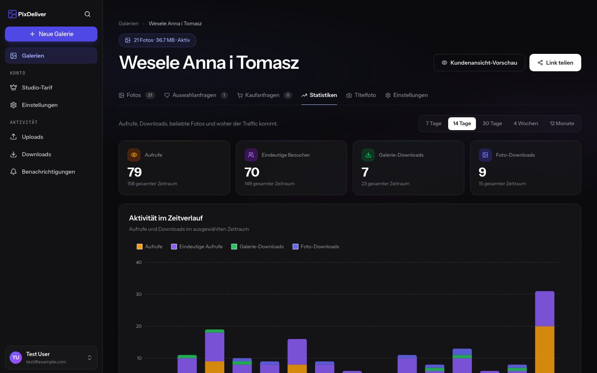The image size is (597, 373).
Task: Click the 21 Fotos status badge
Action: coord(158,40)
